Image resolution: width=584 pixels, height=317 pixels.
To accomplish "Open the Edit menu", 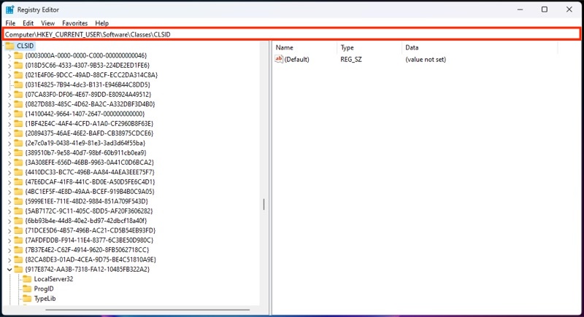I will coord(28,23).
